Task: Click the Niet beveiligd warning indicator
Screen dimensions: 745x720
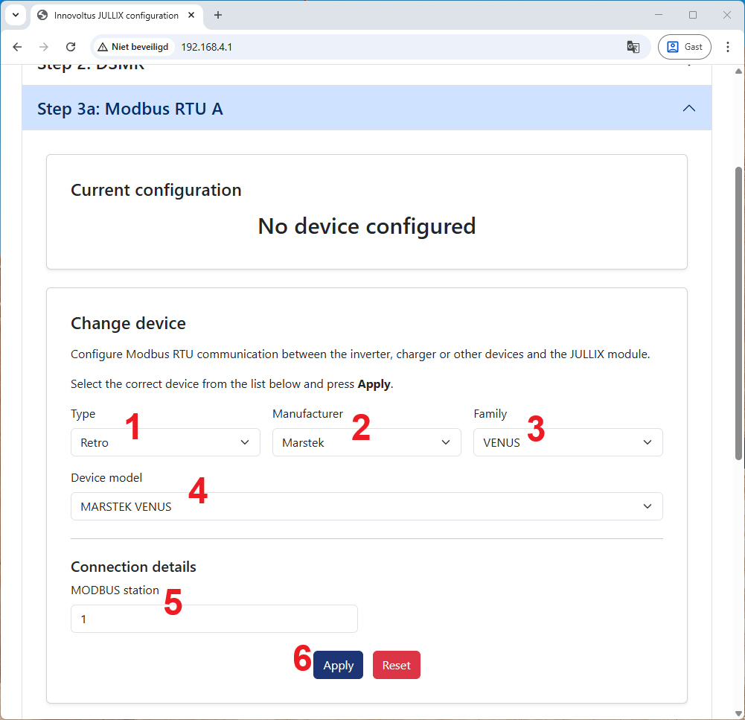Action: (133, 47)
